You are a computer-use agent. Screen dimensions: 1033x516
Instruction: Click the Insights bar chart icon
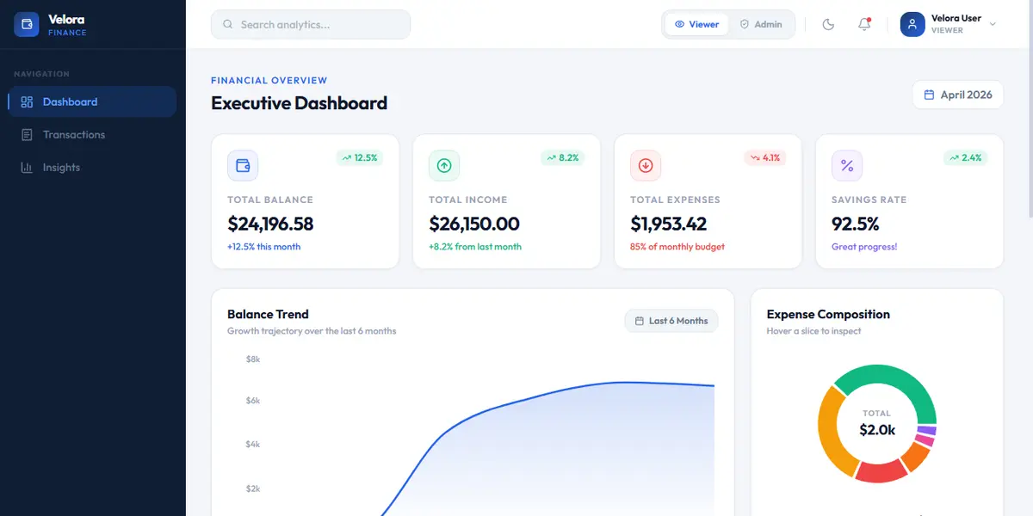click(x=27, y=167)
